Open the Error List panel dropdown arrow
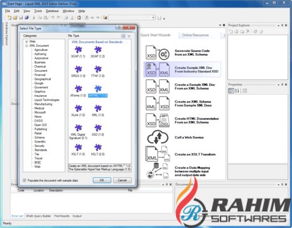The width and height of the screenshot is (292, 228). tap(163, 185)
